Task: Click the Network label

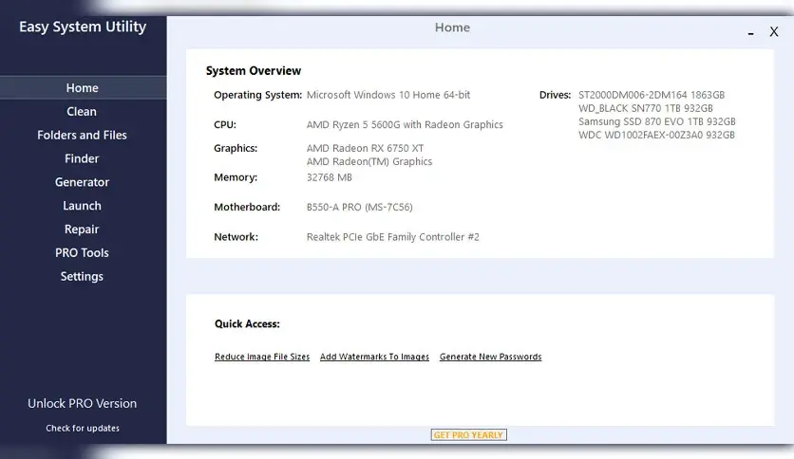Action: [236, 237]
